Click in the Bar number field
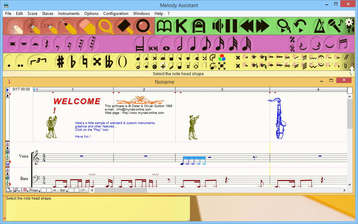This screenshot has height=224, width=358. coord(74,190)
